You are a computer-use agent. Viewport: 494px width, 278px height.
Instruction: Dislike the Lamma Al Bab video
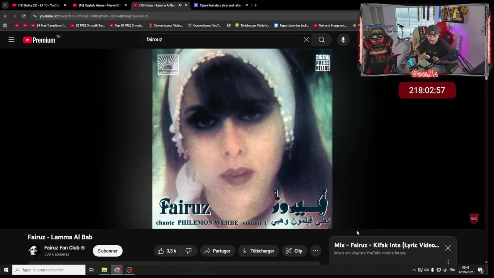point(188,251)
